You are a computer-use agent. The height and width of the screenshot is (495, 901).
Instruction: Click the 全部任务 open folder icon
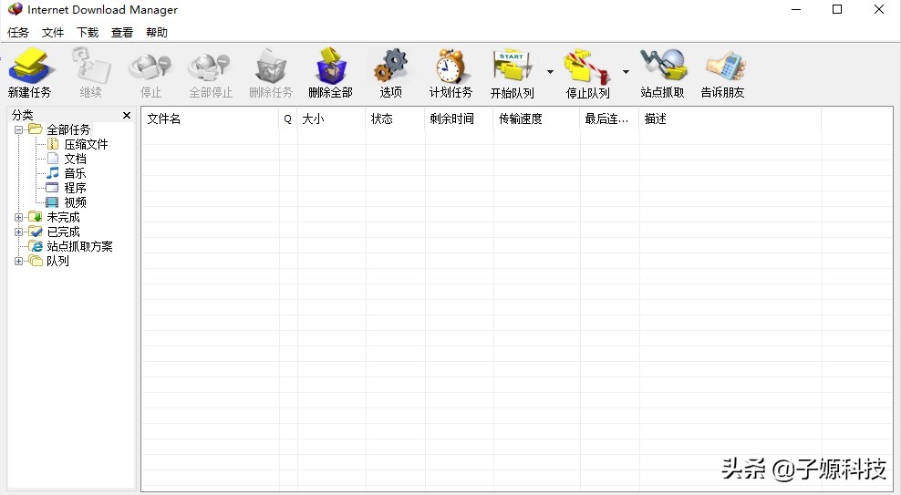(36, 129)
